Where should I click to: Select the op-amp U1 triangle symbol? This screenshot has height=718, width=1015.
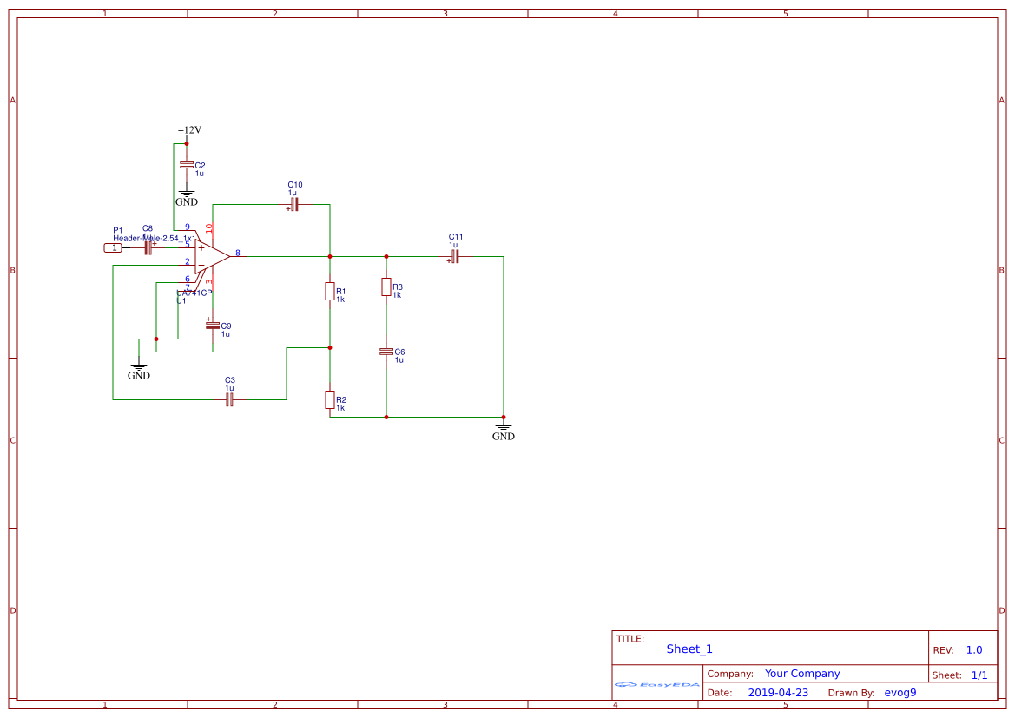point(212,256)
